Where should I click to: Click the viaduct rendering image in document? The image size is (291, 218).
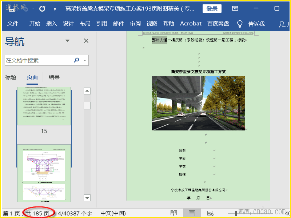click(x=198, y=103)
